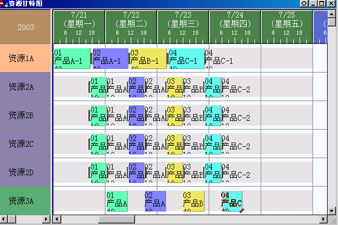Screen dimensions: 338x225
Task: Click right arrow of resource list scrollbar
Action: tap(47, 219)
